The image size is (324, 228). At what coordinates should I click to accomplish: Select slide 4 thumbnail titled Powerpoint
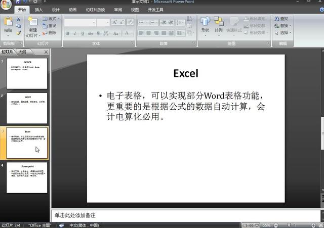(27, 177)
